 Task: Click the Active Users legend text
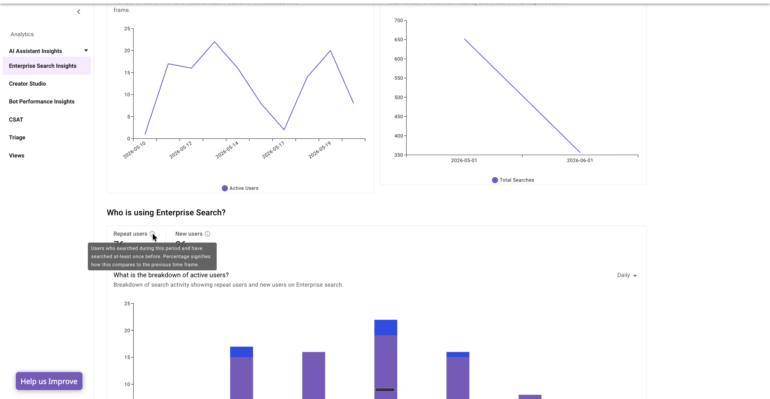point(244,189)
